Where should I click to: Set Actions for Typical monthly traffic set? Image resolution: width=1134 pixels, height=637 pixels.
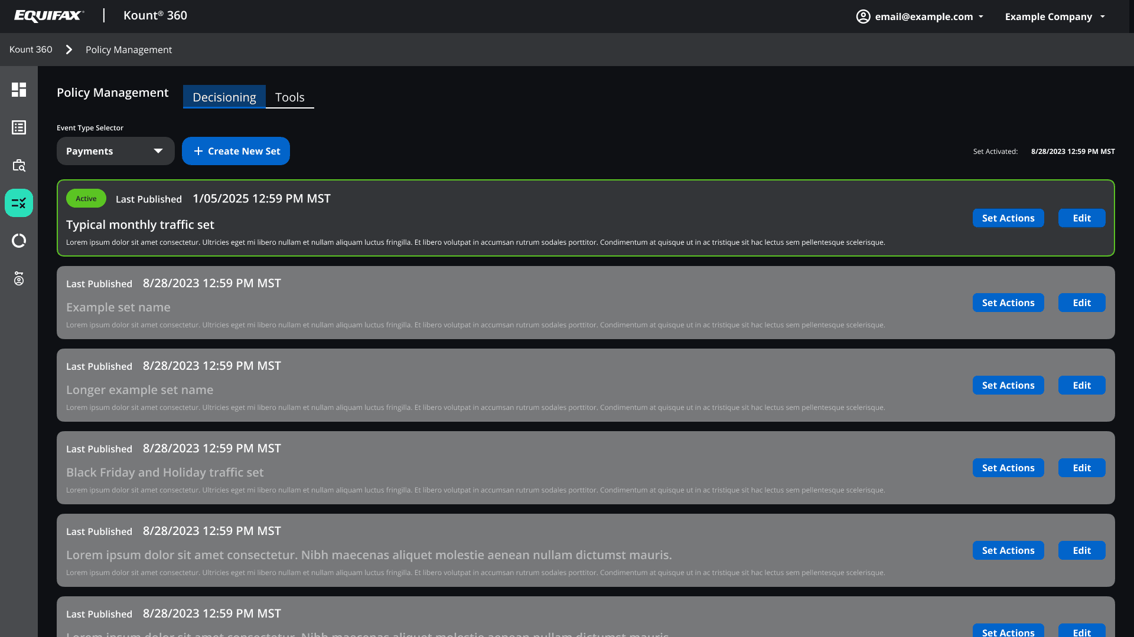coord(1008,218)
